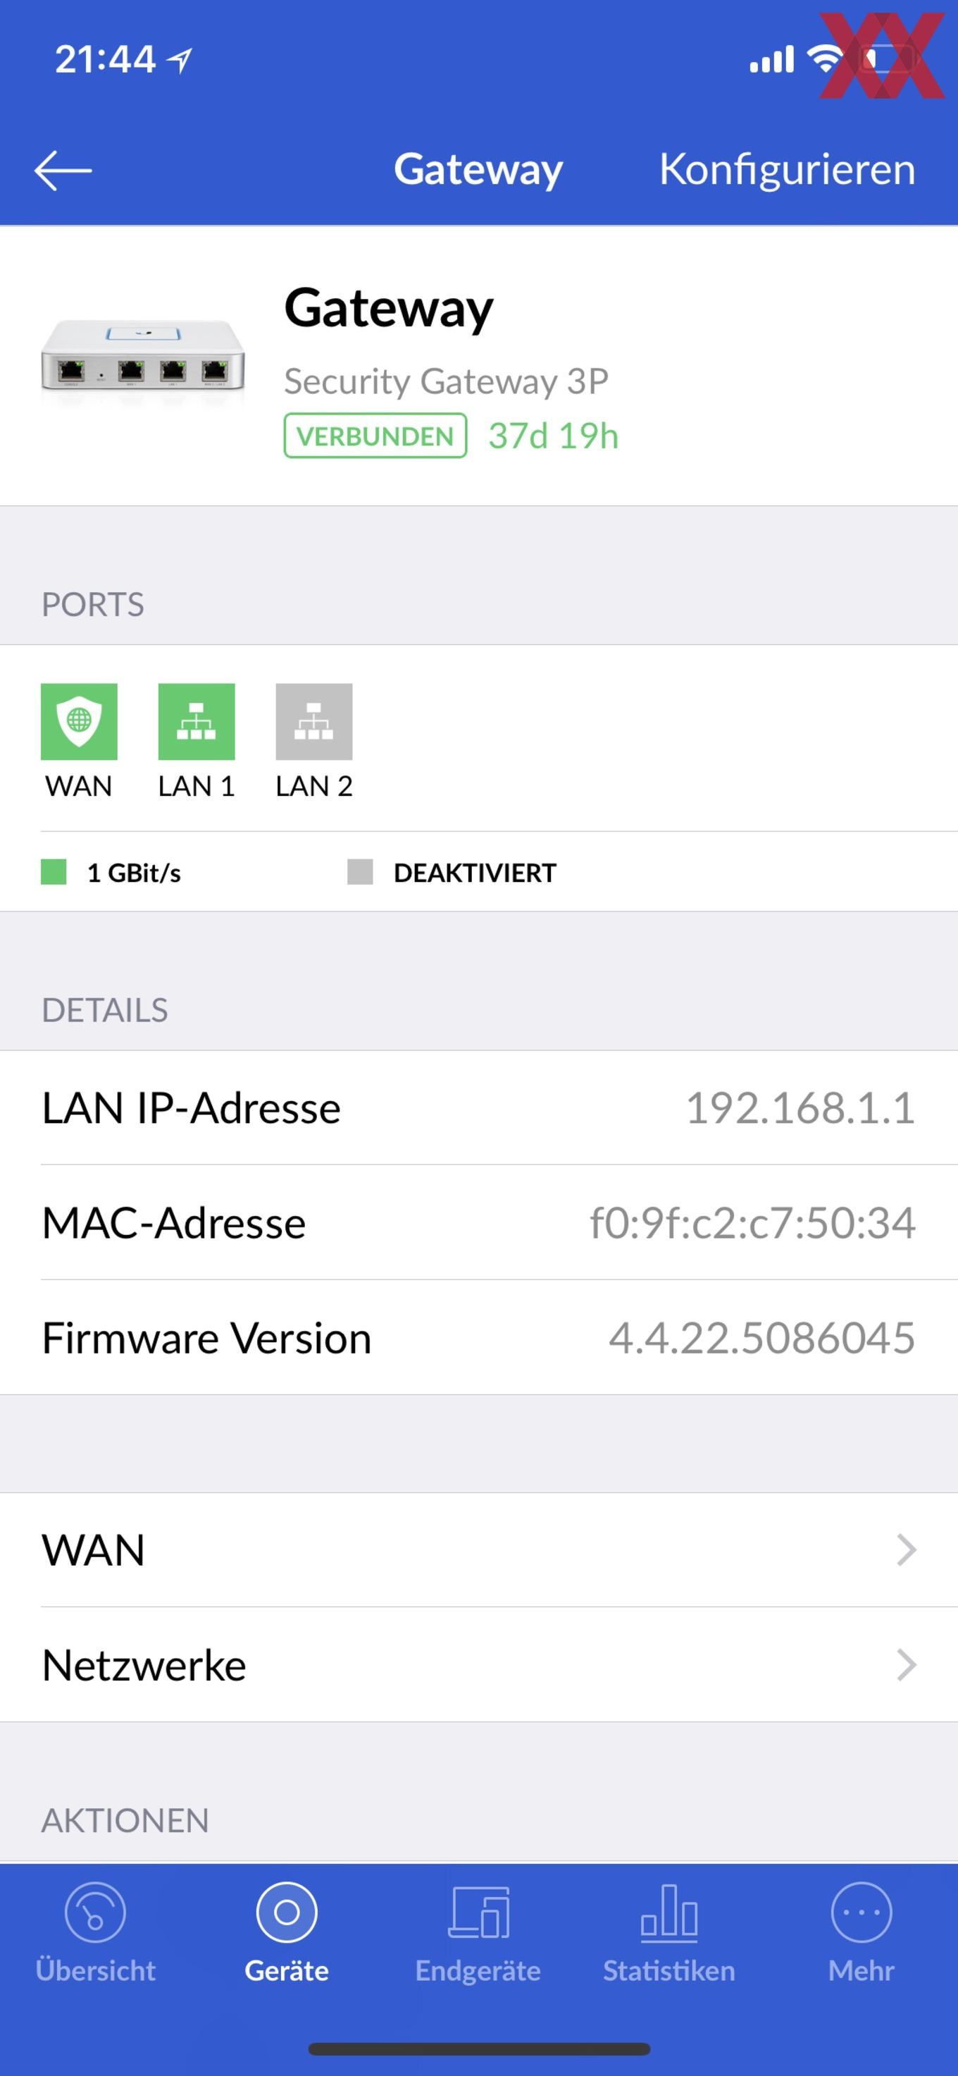This screenshot has width=958, height=2076.
Task: Tap the location arrow status icon
Action: tap(180, 60)
